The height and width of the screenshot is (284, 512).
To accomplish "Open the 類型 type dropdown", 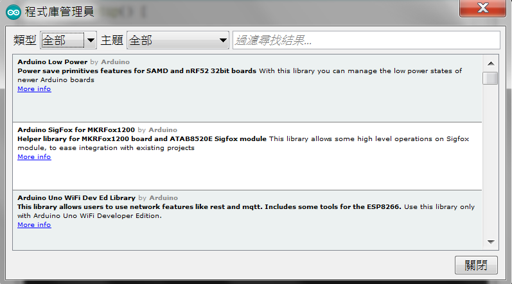I will click(x=68, y=40).
